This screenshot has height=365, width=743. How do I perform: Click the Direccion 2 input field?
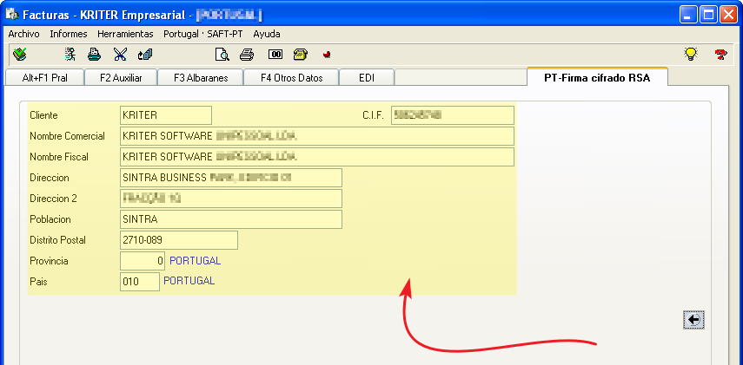tap(231, 199)
